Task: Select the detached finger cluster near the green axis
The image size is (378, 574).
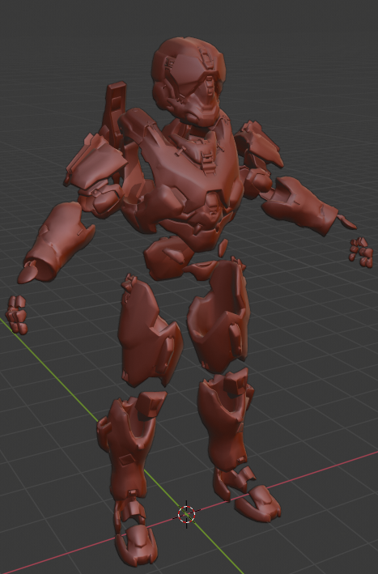Action: tap(16, 315)
